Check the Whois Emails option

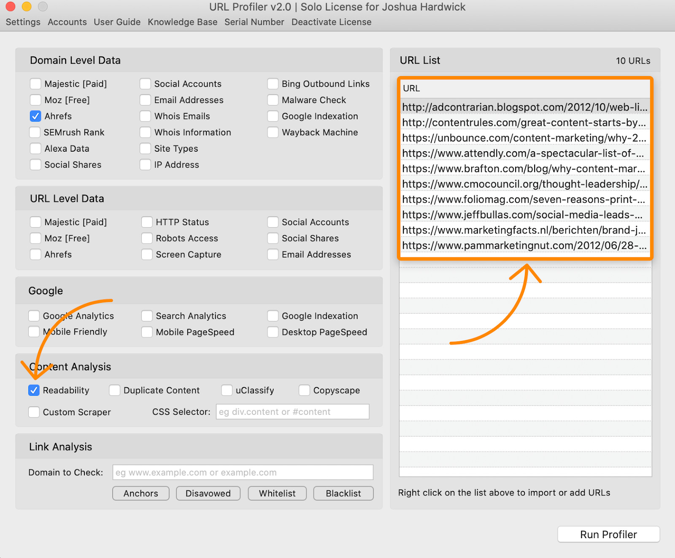point(146,116)
